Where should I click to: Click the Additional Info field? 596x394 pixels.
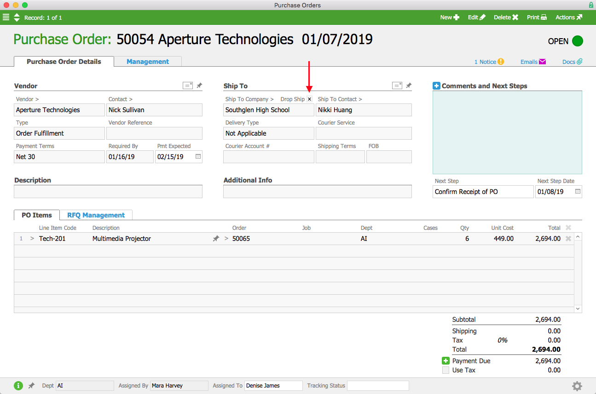pos(318,192)
